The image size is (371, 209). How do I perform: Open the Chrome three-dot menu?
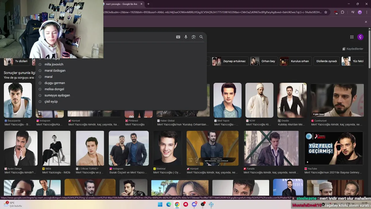366,12
